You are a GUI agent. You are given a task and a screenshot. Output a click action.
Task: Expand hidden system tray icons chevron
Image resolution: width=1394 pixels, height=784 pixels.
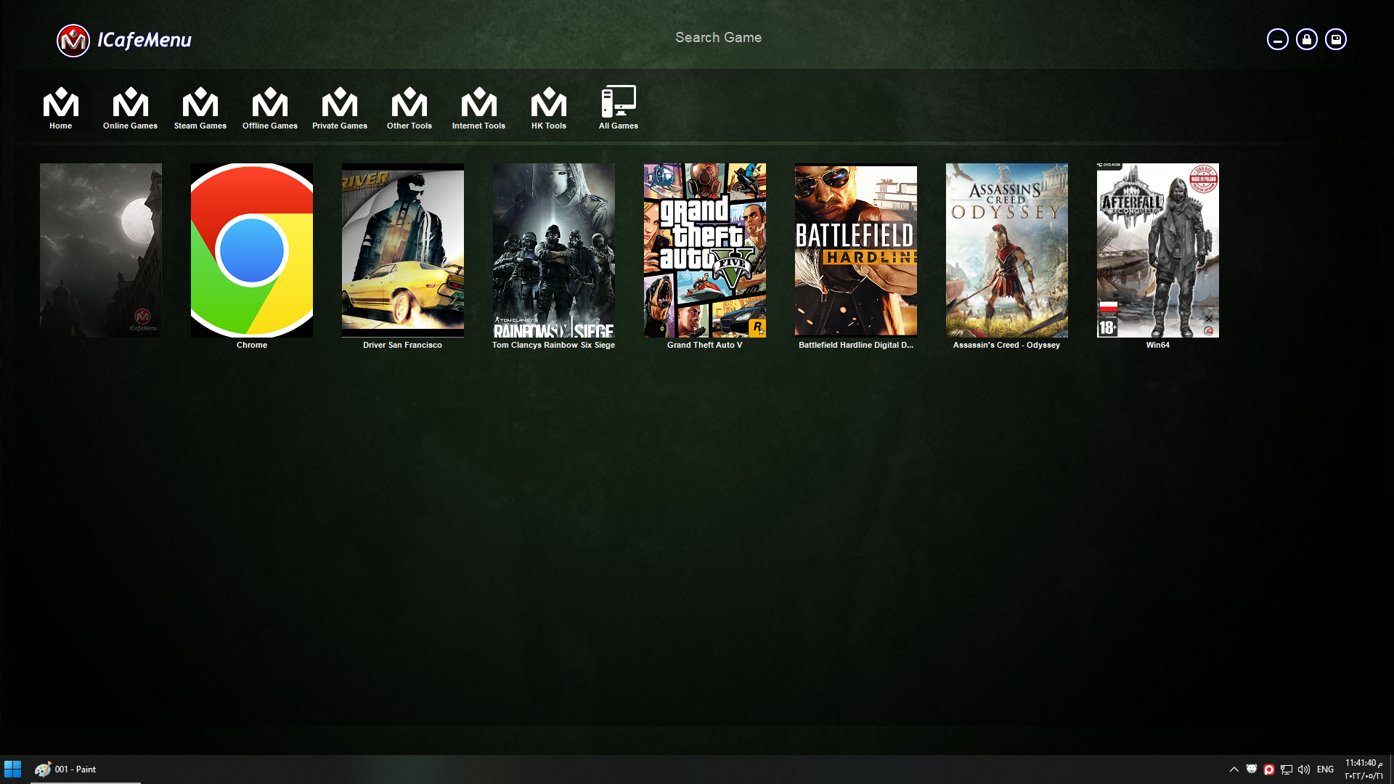pos(1234,769)
